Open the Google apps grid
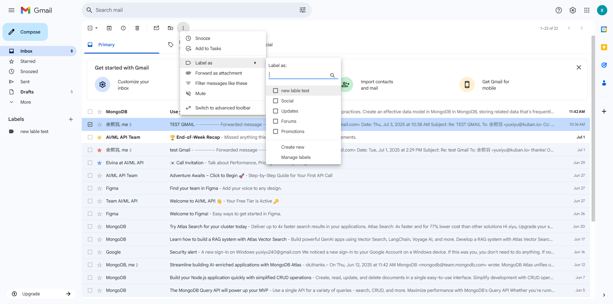 pos(587,10)
